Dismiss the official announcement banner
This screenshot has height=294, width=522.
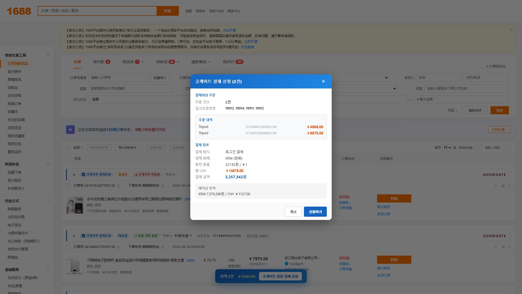tap(511, 30)
